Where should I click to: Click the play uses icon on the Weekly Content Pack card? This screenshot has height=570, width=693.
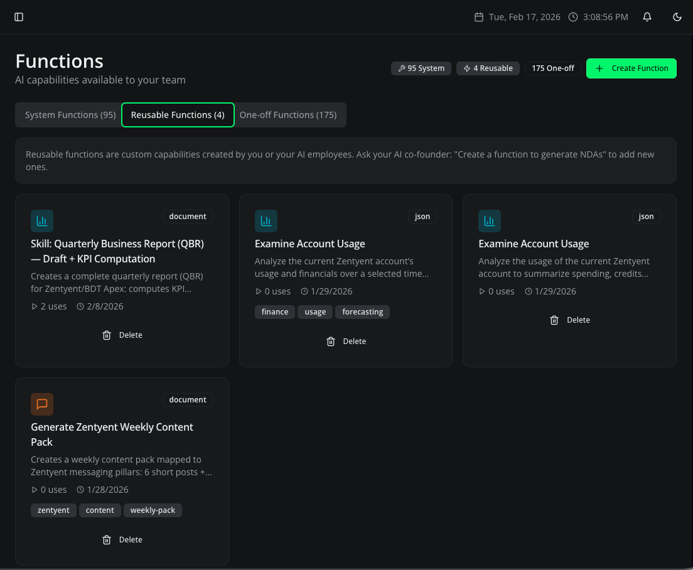[35, 490]
